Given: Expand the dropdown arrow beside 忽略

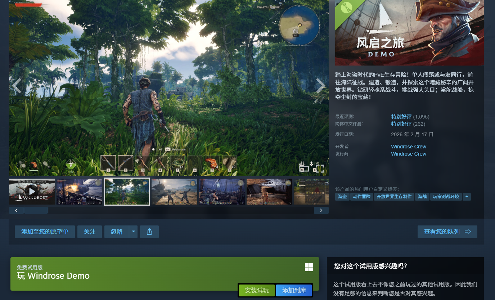Looking at the screenshot, I should tap(133, 232).
